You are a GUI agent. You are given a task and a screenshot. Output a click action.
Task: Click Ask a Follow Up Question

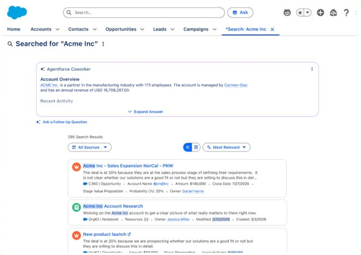pyautogui.click(x=62, y=122)
